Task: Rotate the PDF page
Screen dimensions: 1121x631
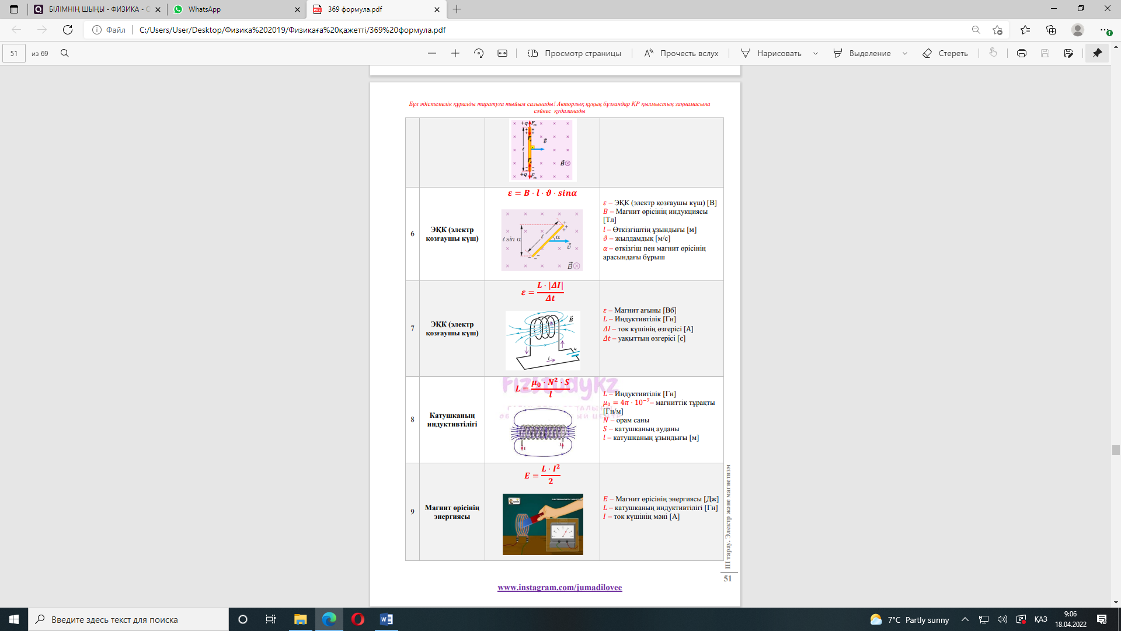Action: (479, 53)
